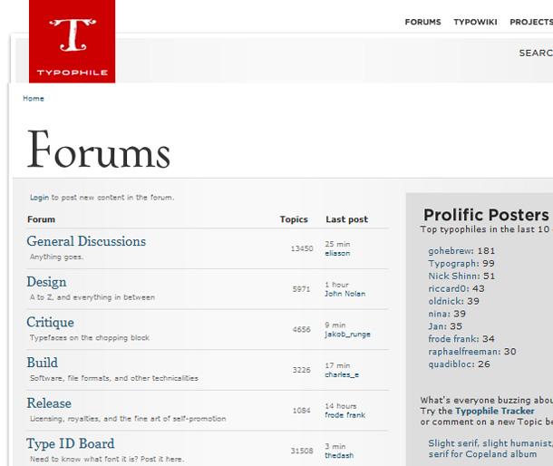
Task: Open Jan in Prolific Posters
Action: [x=437, y=326]
